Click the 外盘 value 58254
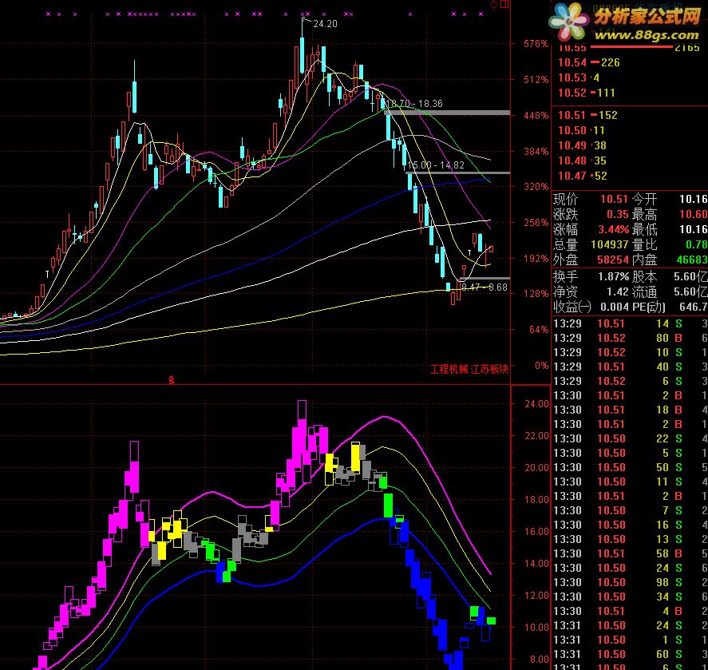Screen dimensions: 708x670 (x=613, y=260)
